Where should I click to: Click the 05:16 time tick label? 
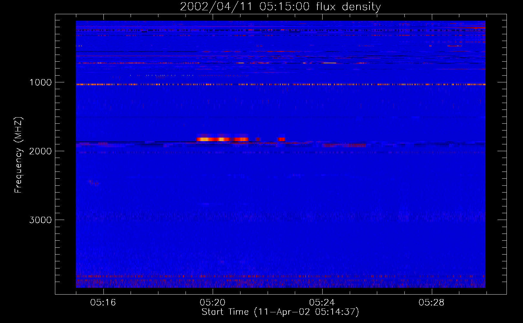pyautogui.click(x=103, y=303)
